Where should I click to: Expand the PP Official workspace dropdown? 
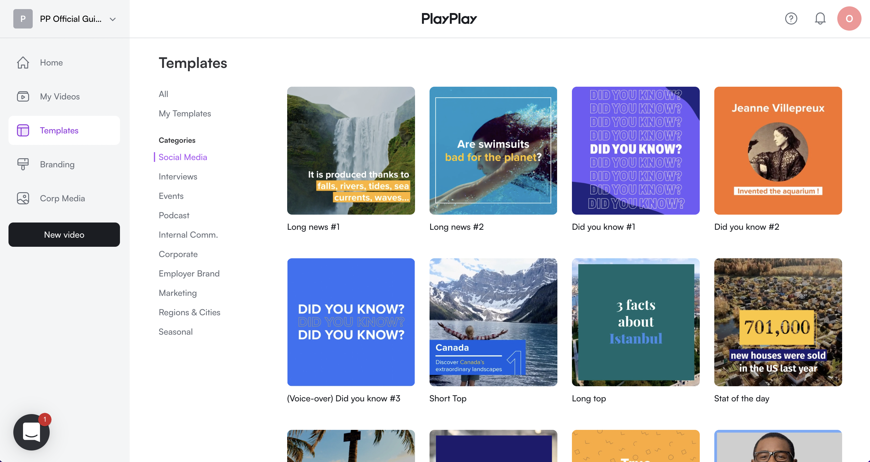tap(113, 19)
